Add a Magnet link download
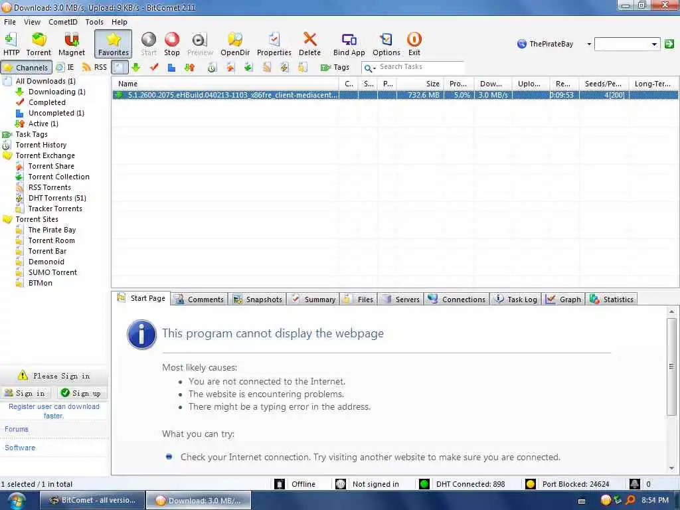This screenshot has height=510, width=680. (x=72, y=44)
